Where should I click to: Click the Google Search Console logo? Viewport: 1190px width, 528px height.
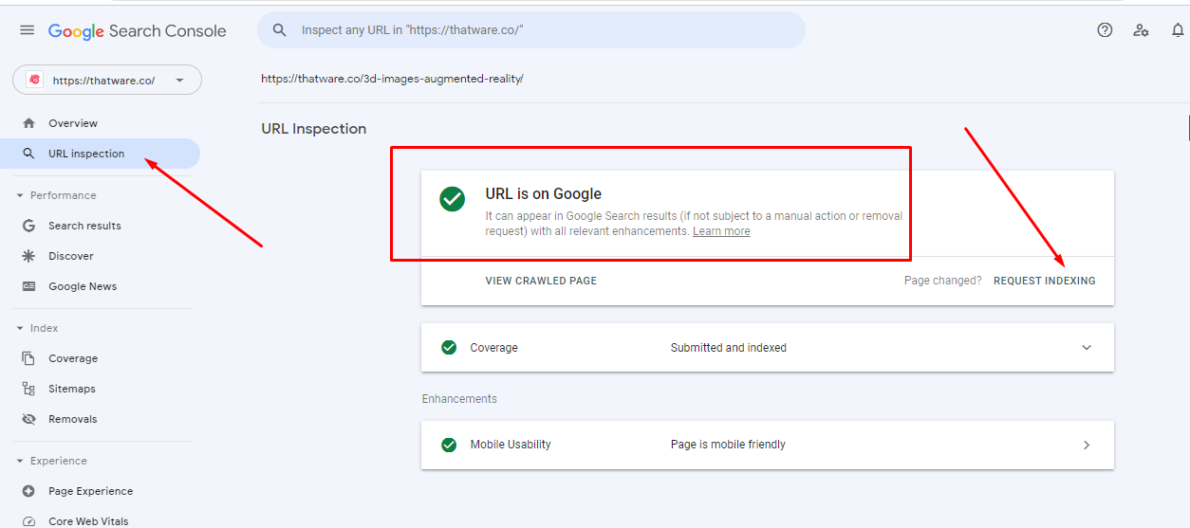coord(138,31)
